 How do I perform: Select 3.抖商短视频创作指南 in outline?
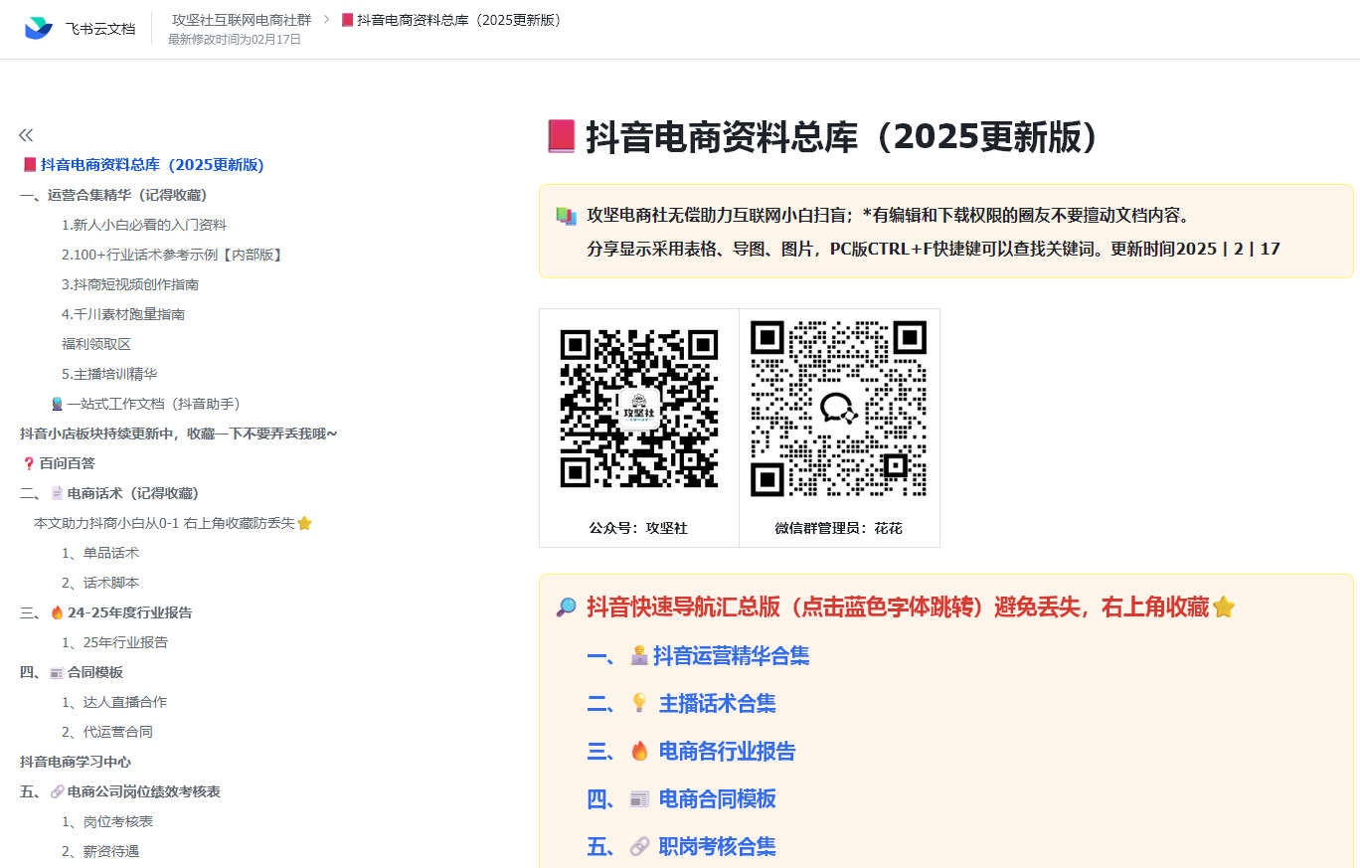coord(130,284)
